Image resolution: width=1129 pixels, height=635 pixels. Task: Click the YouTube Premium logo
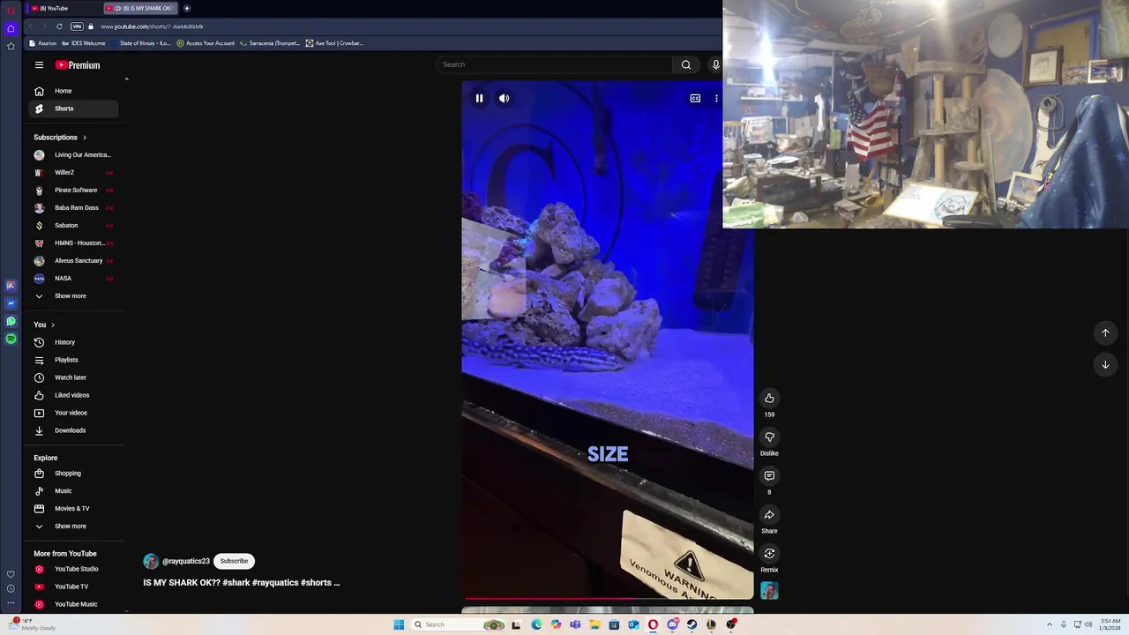[x=78, y=65]
